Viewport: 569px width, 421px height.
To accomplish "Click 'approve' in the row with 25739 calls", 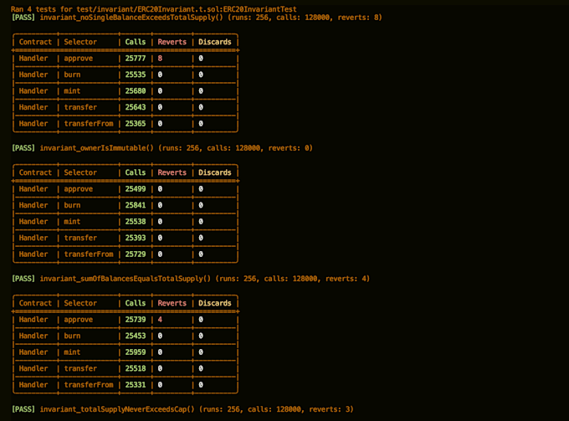I will 79,320.
